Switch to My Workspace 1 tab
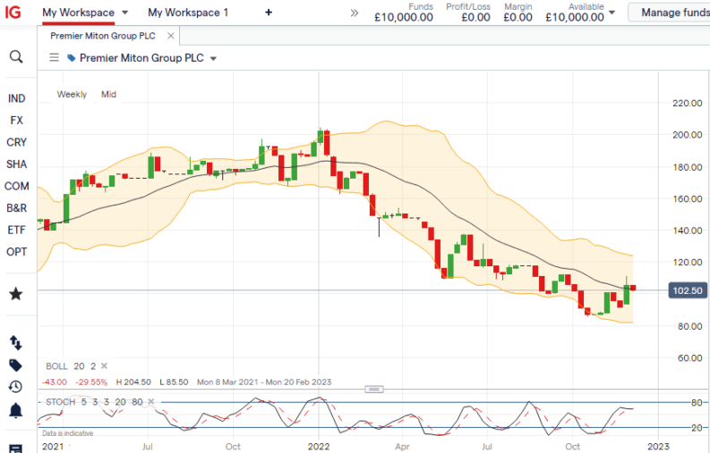The width and height of the screenshot is (710, 453). pos(188,13)
